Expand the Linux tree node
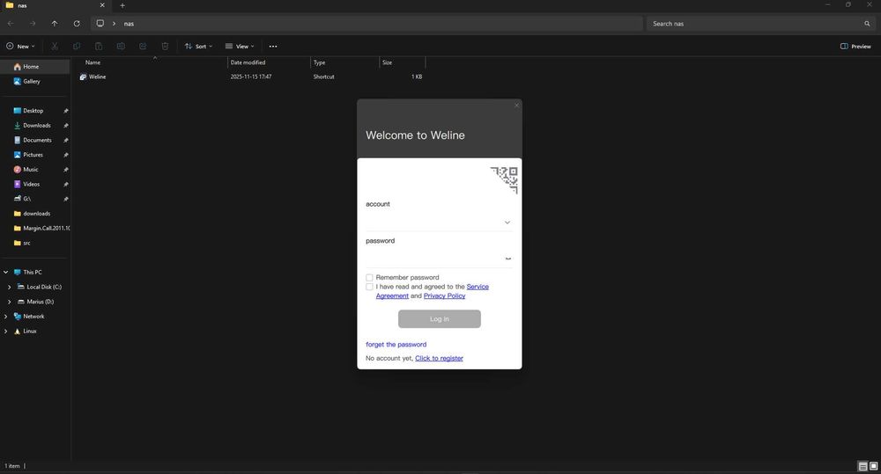The height and width of the screenshot is (474, 881). pos(5,331)
